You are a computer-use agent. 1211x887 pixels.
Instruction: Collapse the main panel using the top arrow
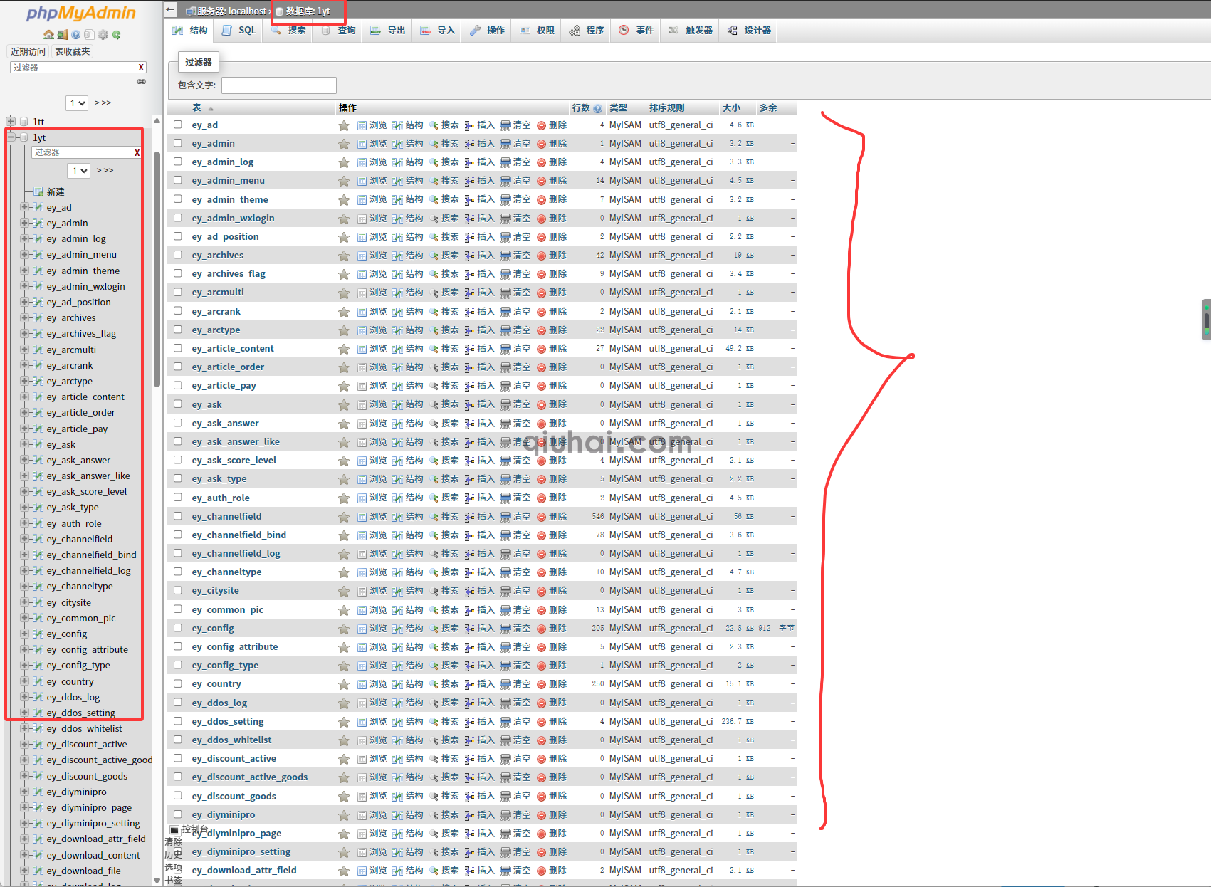coord(170,10)
